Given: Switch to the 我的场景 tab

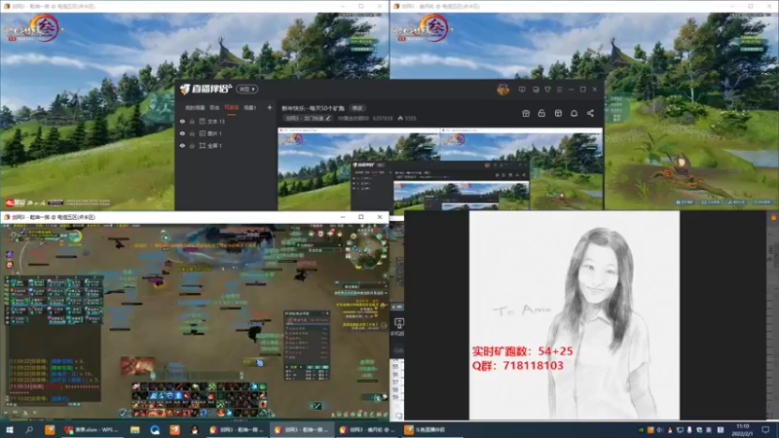Looking at the screenshot, I should pyautogui.click(x=195, y=108).
